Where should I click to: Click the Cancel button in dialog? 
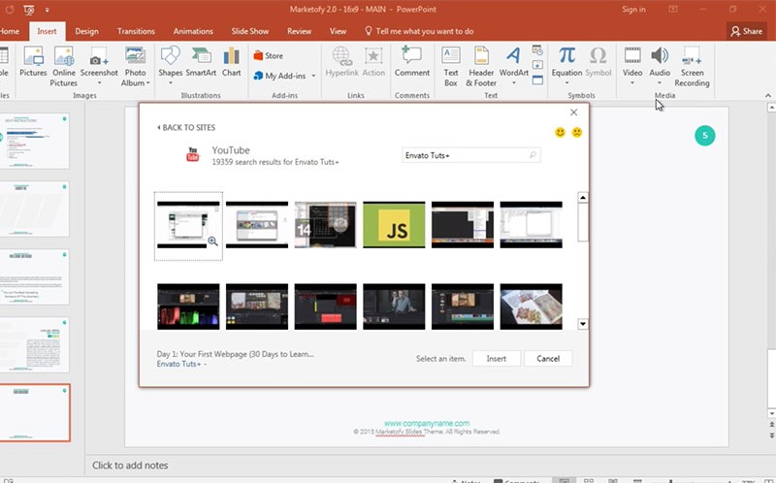[548, 359]
